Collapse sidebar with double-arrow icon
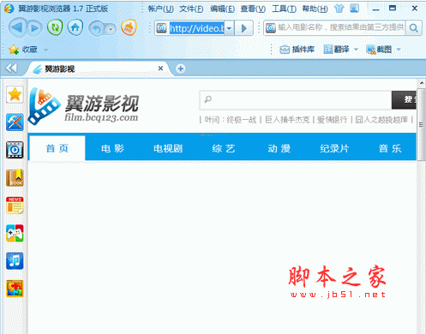This screenshot has height=334, width=426. [11, 69]
